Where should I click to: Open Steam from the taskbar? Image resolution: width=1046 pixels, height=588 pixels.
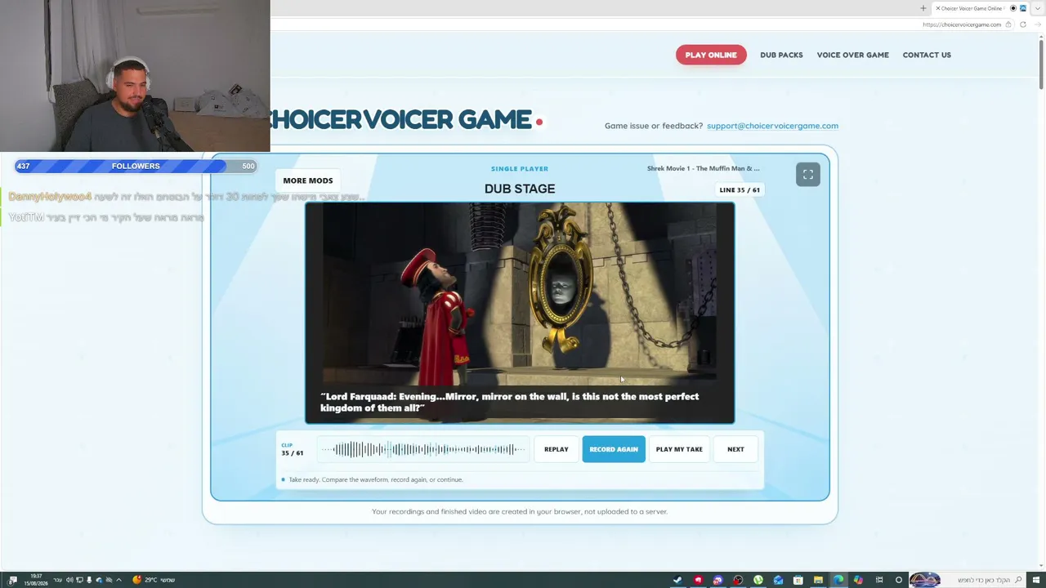pyautogui.click(x=677, y=580)
